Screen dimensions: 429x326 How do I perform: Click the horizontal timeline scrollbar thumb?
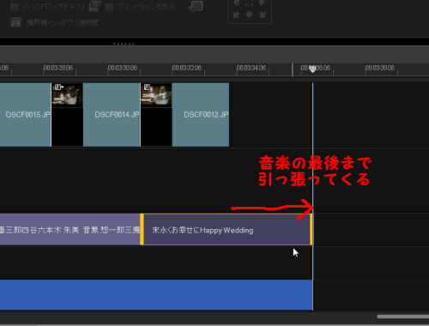click(403, 317)
